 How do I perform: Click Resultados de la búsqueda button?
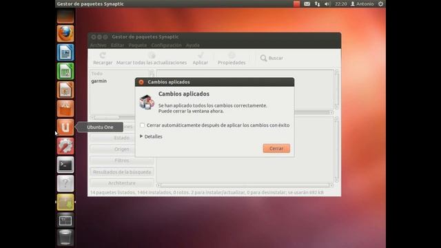click(122, 172)
